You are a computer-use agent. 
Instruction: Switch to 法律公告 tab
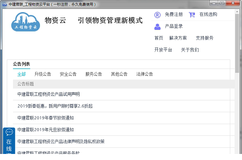coord(145,74)
